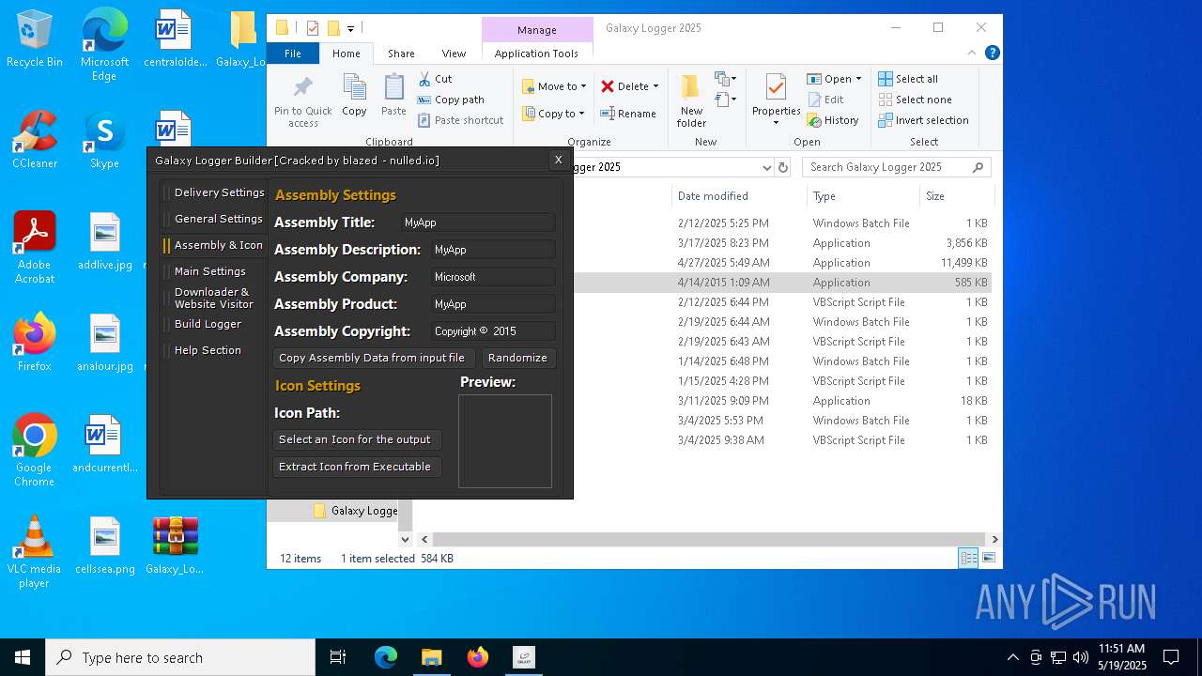Click Task View button on taskbar
The width and height of the screenshot is (1202, 676).
(338, 657)
